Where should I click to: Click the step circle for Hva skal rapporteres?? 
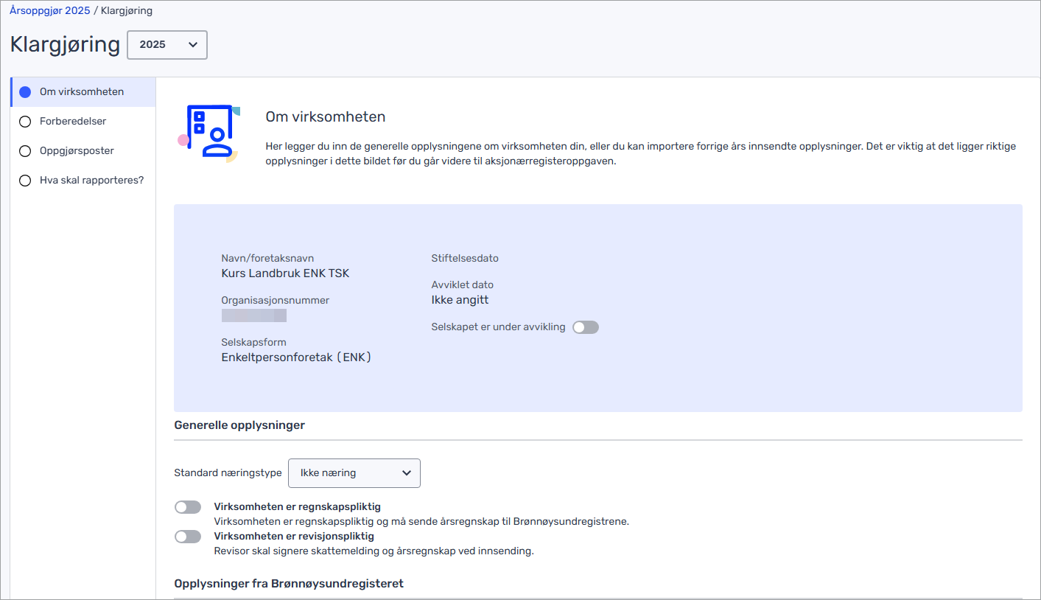[x=25, y=181]
